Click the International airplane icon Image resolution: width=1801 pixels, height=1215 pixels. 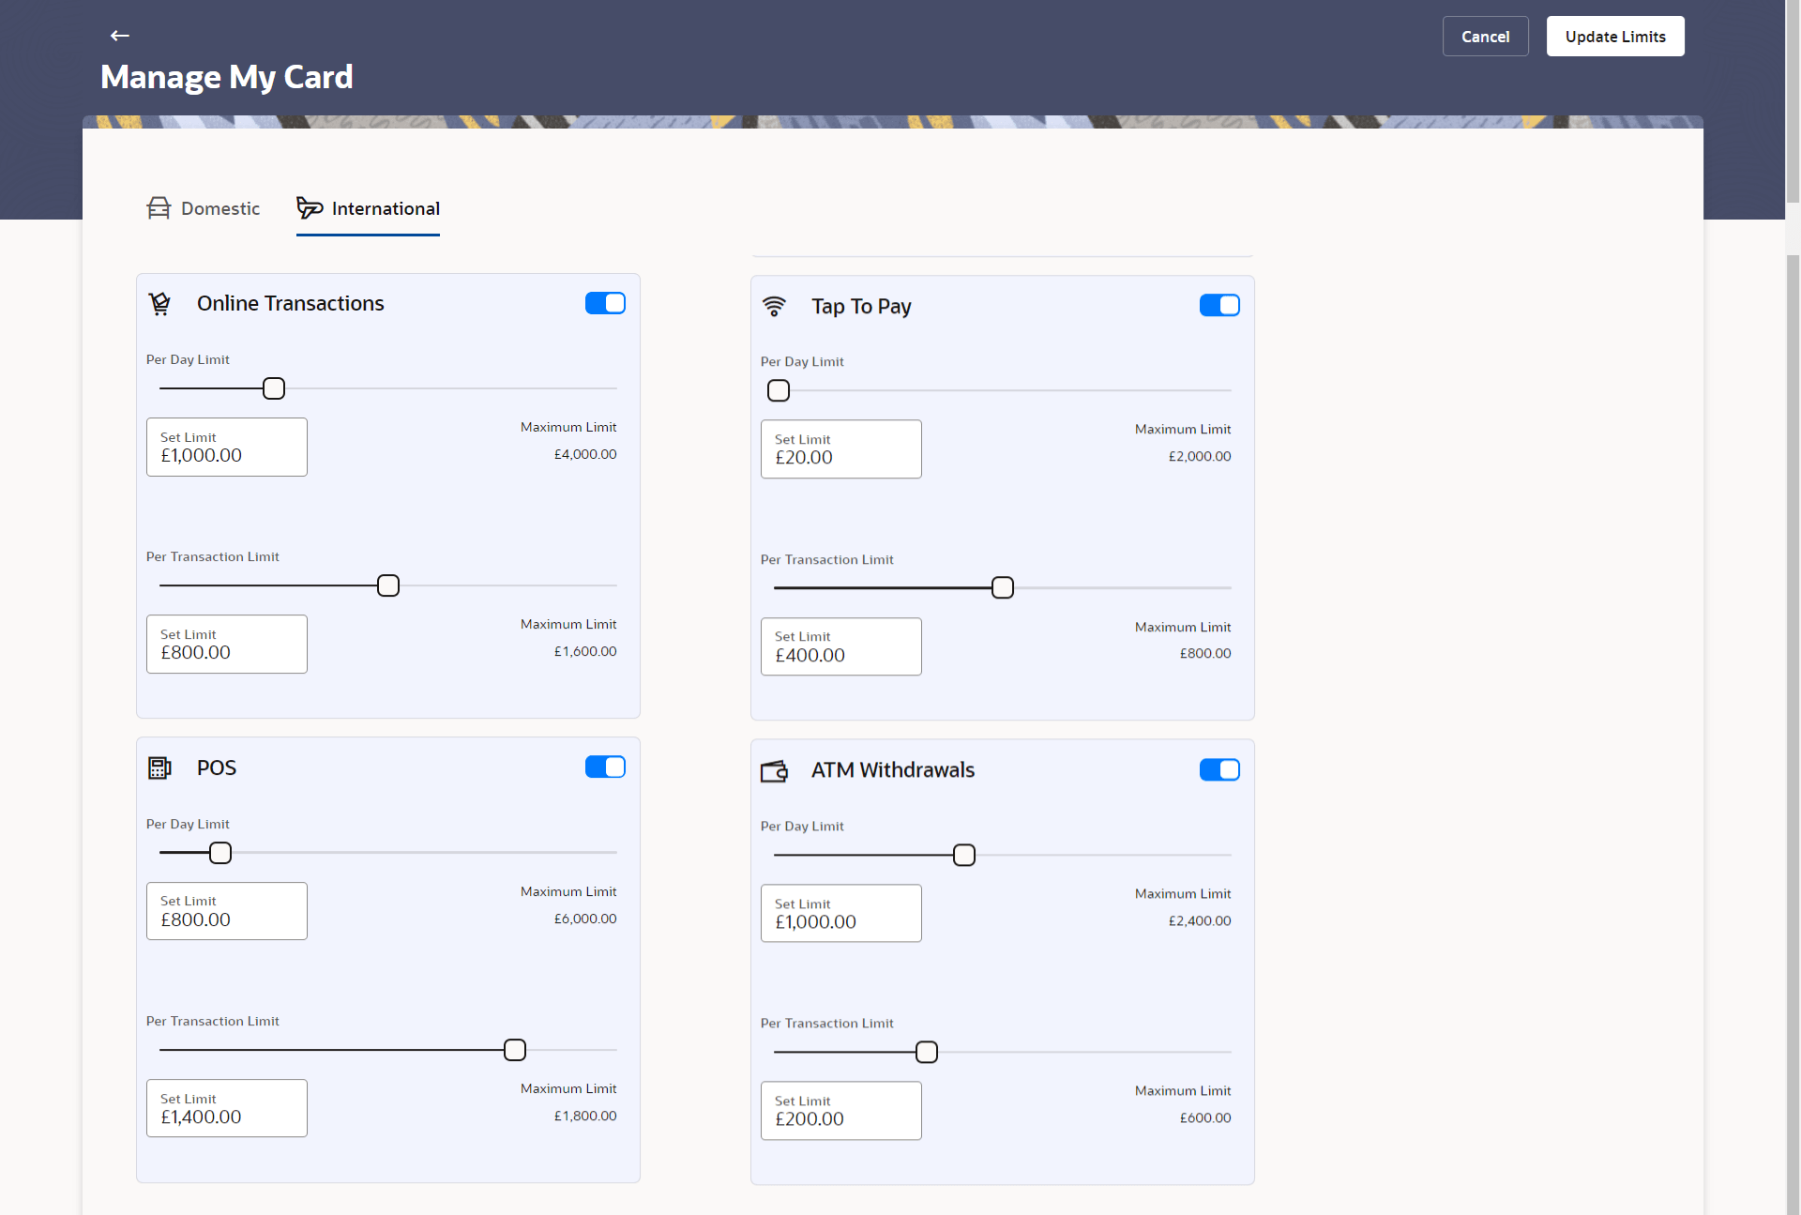[310, 207]
